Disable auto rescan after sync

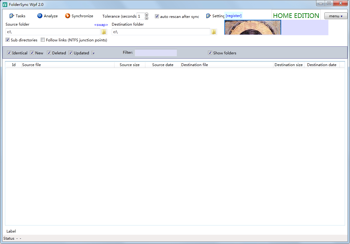point(157,16)
